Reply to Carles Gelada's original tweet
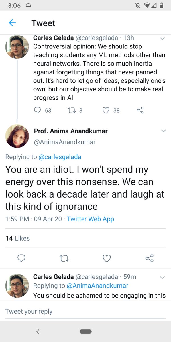This screenshot has height=342, width=171. tap(38, 110)
